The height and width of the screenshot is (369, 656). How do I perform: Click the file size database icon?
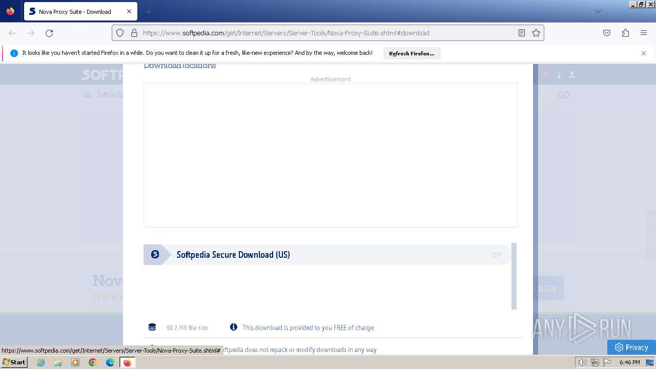point(152,327)
